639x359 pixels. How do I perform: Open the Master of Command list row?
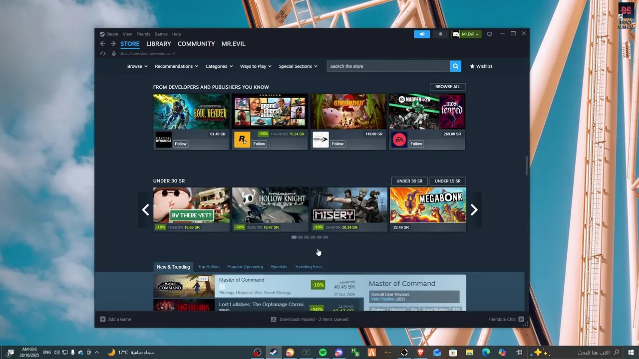point(259,286)
